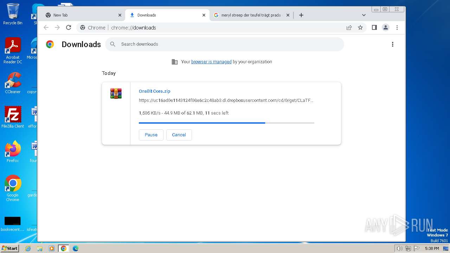Open the Chrome profile avatar
The width and height of the screenshot is (450, 253).
click(x=386, y=27)
